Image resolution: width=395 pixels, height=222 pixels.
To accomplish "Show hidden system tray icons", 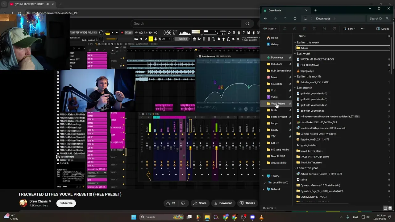I will click(341, 217).
